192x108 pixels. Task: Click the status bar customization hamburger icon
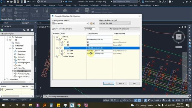(190, 100)
